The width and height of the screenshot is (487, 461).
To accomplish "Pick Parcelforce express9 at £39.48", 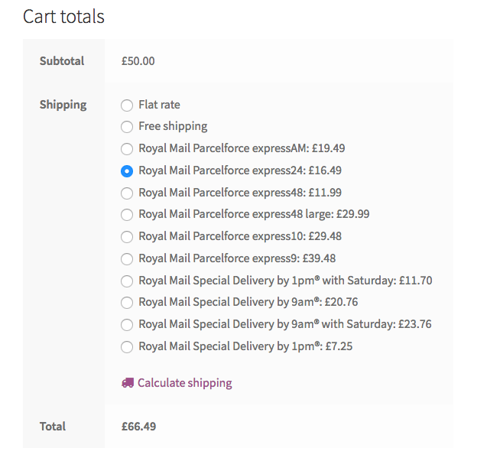I will pos(127,259).
